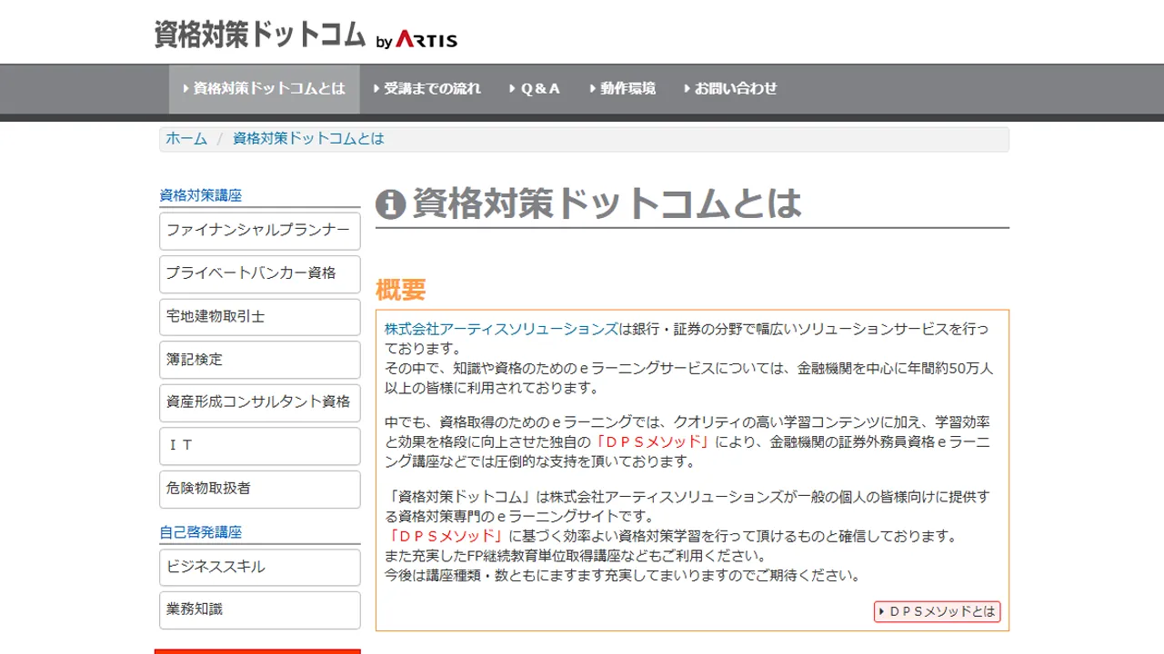Image resolution: width=1164 pixels, height=654 pixels.
Task: Click the 資格対策ドットコム site logo
Action: [x=260, y=34]
